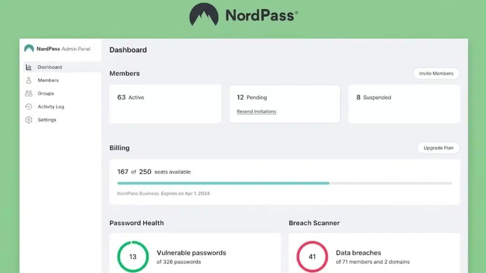Go to Groups in the sidebar
This screenshot has width=486, height=273.
click(46, 93)
